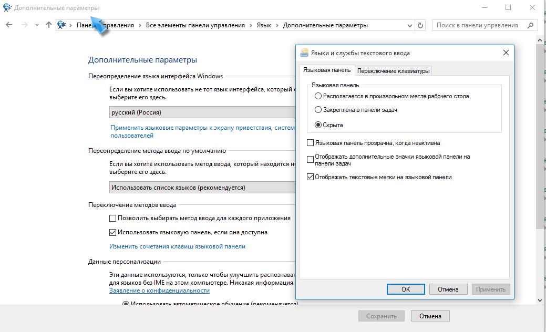Select Закреплена в панели задач option
The image size is (546, 332).
click(356, 110)
